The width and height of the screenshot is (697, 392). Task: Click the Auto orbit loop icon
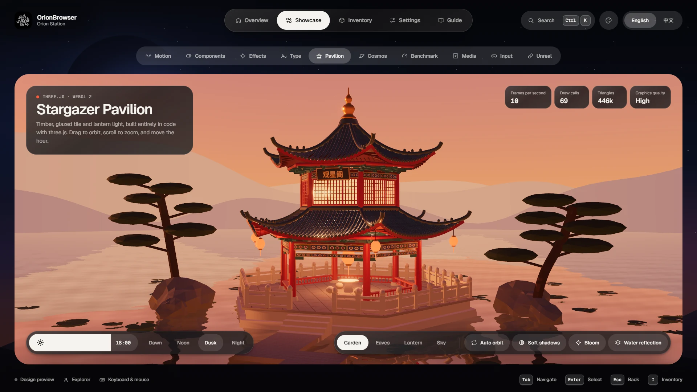point(474,343)
